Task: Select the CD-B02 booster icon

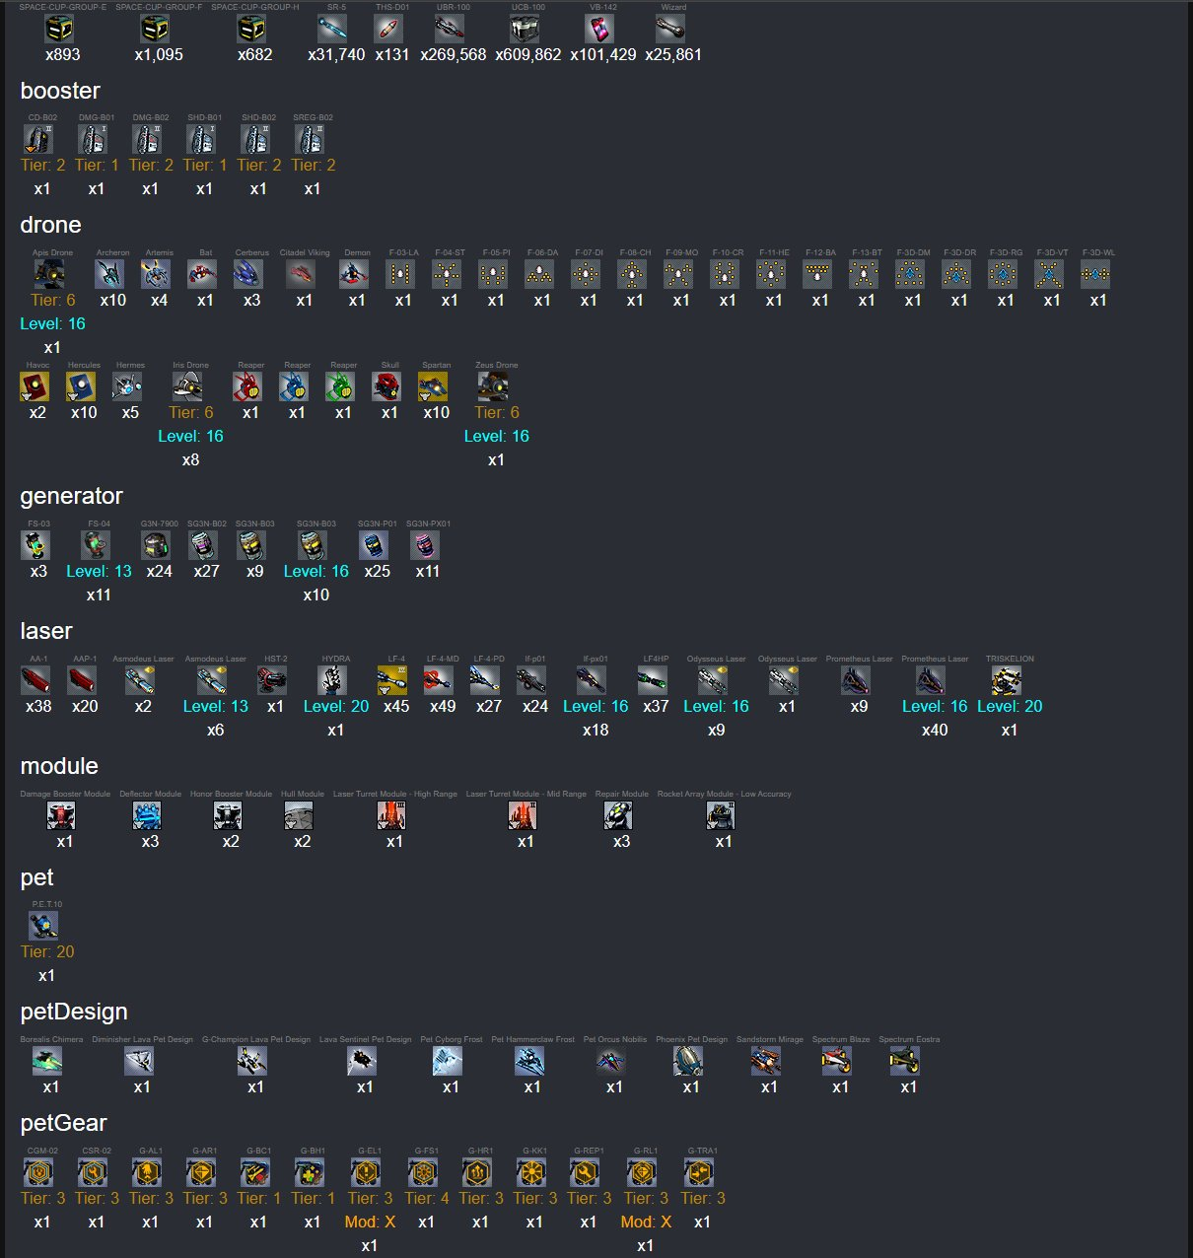Action: 39,139
